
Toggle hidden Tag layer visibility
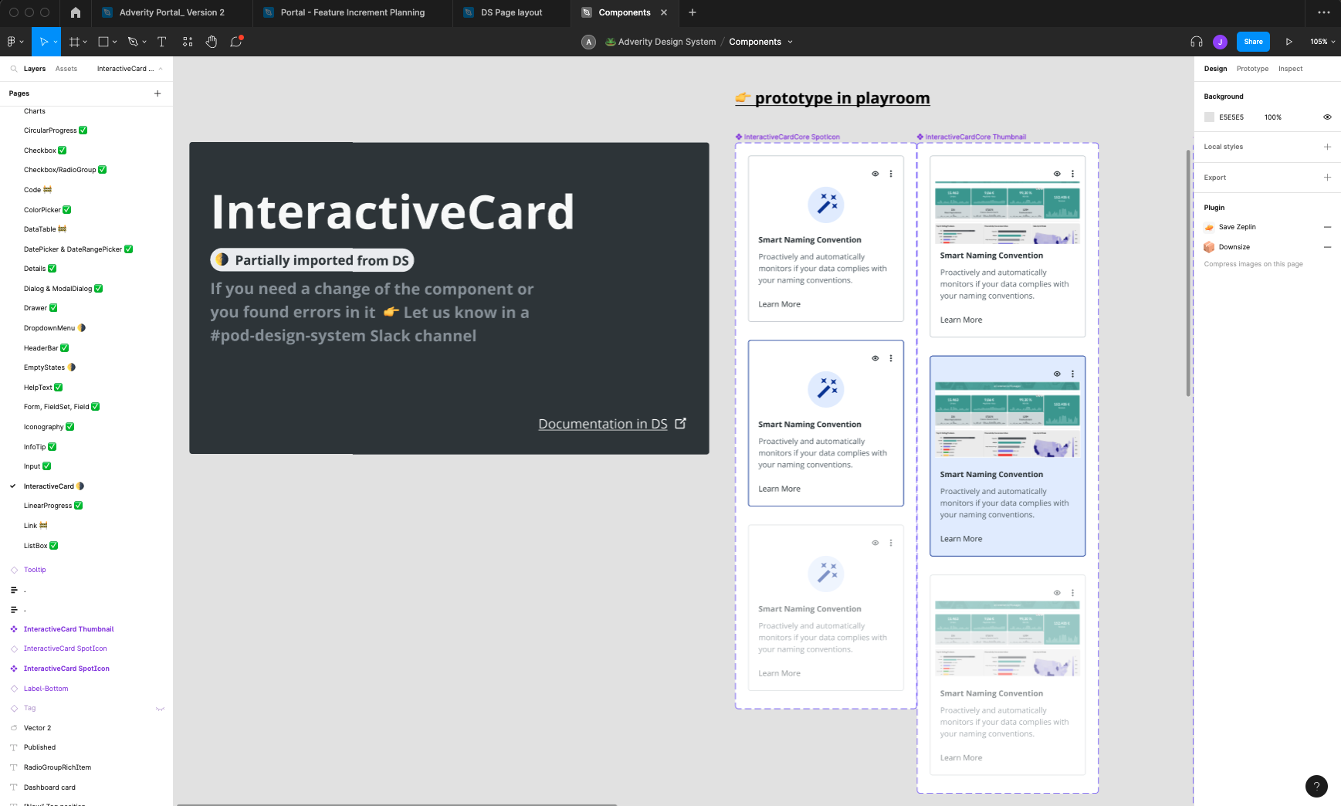[x=160, y=708]
